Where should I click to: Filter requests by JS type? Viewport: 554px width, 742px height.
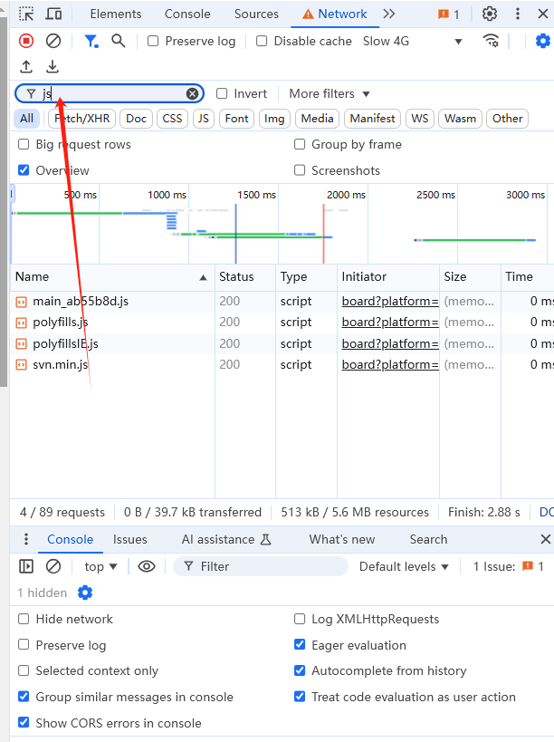[x=204, y=119]
